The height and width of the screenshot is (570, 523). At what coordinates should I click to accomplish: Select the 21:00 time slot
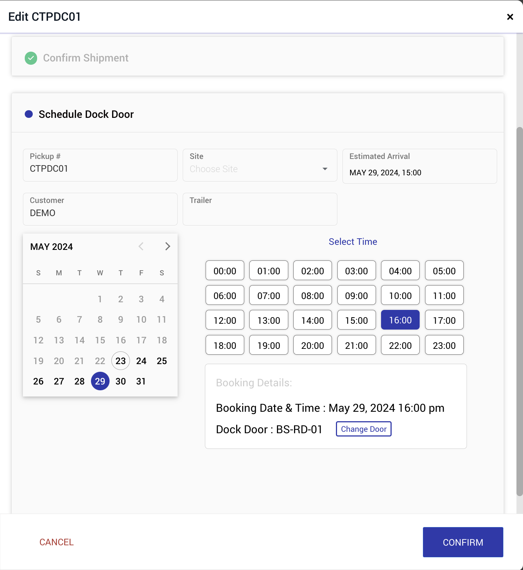tap(357, 345)
